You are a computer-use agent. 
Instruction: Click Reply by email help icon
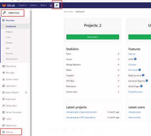(x=143, y=75)
